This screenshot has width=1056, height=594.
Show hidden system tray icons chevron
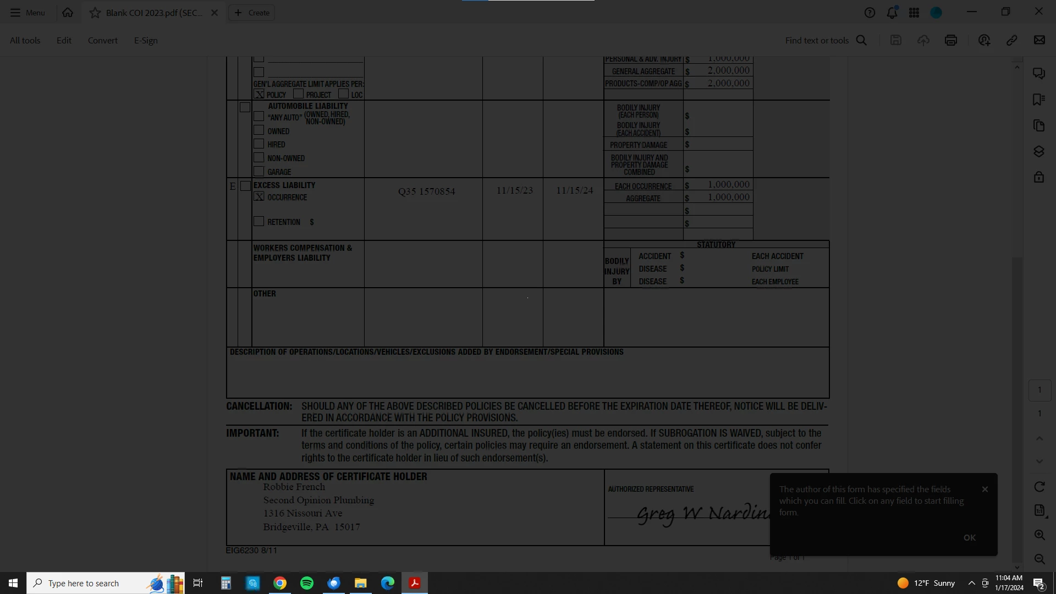[x=971, y=583]
